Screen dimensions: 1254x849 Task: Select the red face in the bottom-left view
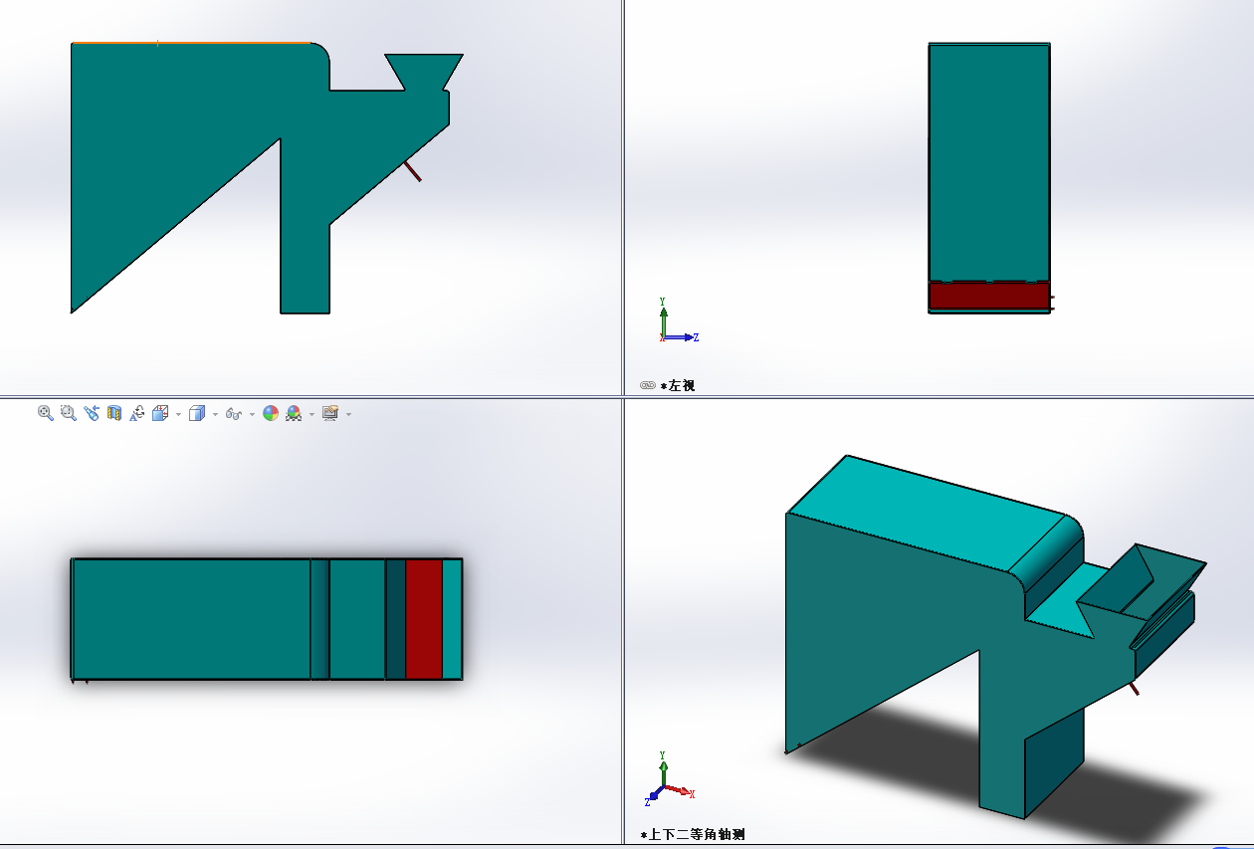coord(424,619)
